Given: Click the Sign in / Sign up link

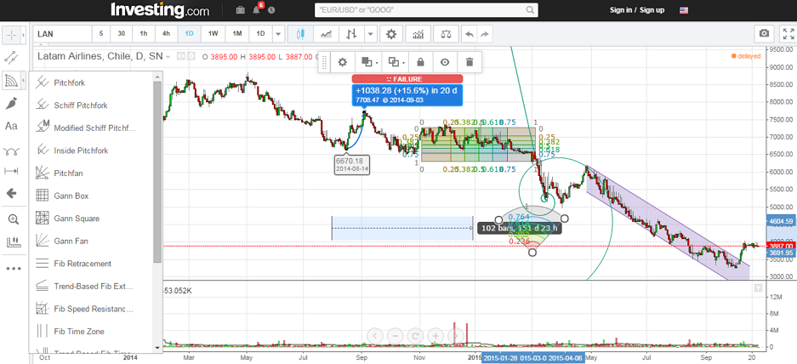Looking at the screenshot, I should pyautogui.click(x=637, y=10).
